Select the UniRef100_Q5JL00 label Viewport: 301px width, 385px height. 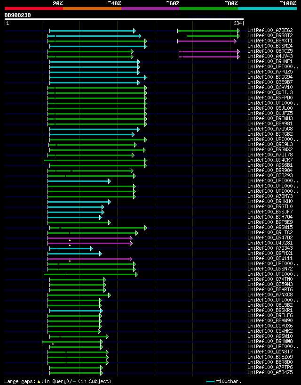pos(270,108)
